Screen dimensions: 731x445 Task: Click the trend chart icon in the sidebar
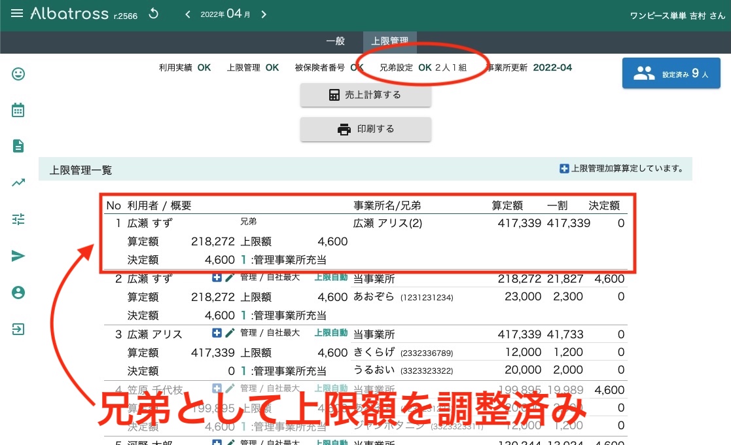[x=18, y=183]
